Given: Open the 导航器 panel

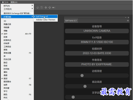Looking at the screenshot, I should click(17, 27).
